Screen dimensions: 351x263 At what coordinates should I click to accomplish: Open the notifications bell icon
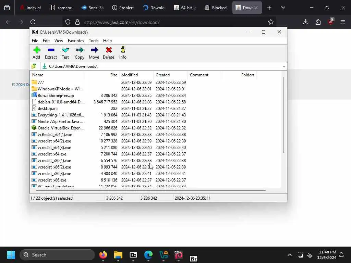(342, 255)
